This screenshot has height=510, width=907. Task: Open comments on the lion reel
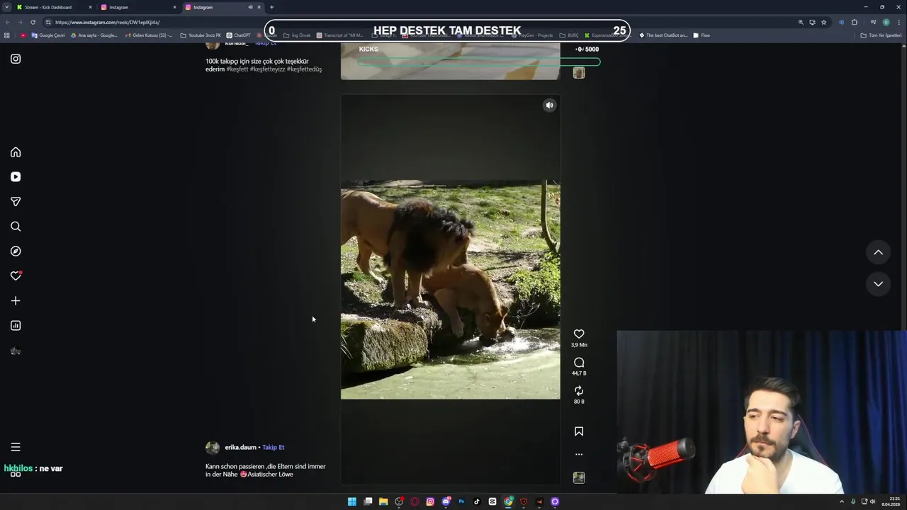click(579, 363)
